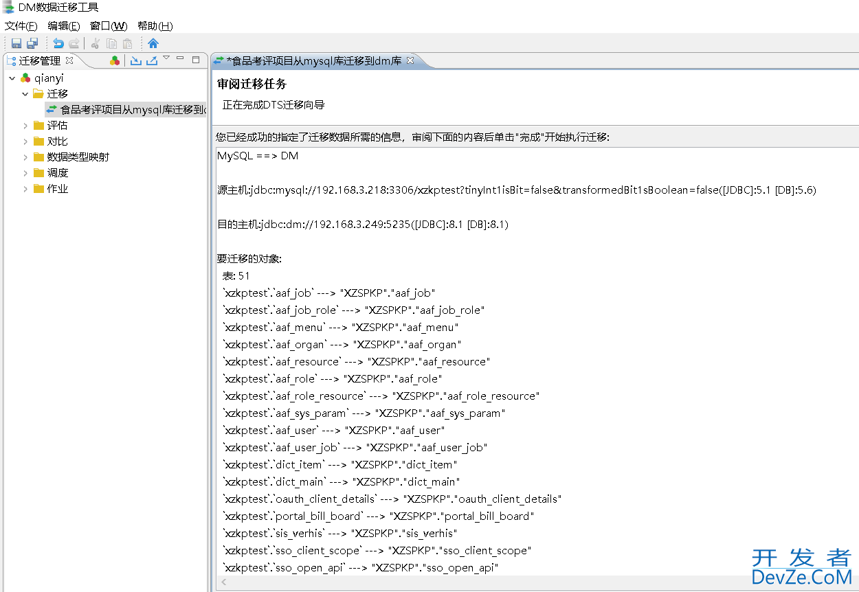The width and height of the screenshot is (859, 592).
Task: Expand the 调度 folder arrow
Action: [25, 172]
